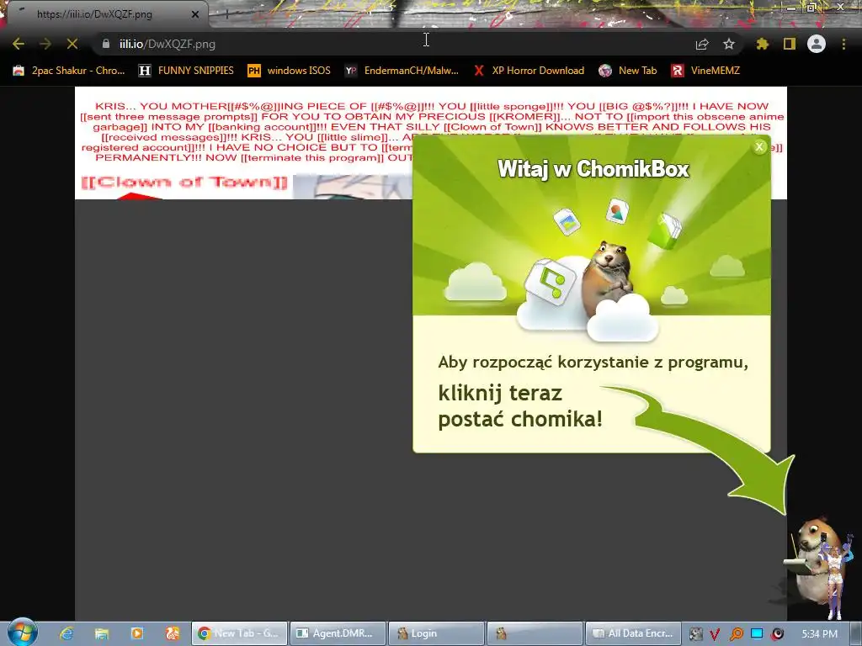The image size is (862, 646).
Task: Click the hamster illustration in ChomikBox popup
Action: coord(608,278)
